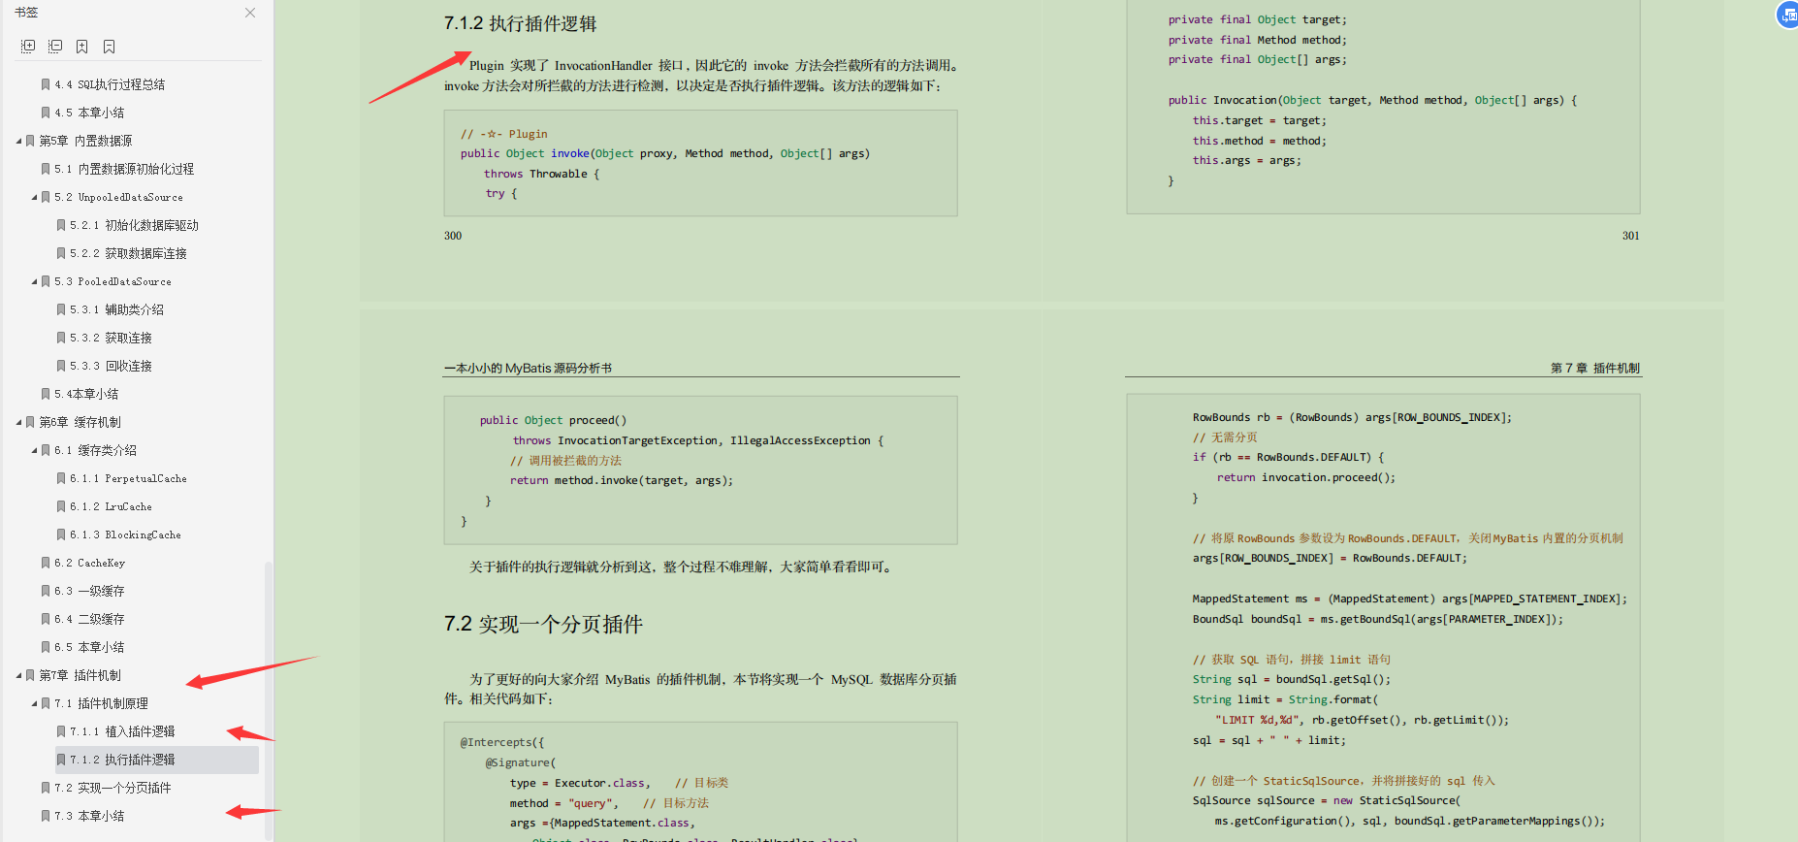Screen dimensions: 1798x842
Task: Click bookmark icon beside 5.3.1 辅助类介绍
Action: coord(61,309)
